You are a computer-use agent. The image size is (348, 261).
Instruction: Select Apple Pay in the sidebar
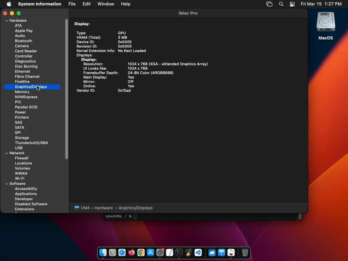pyautogui.click(x=24, y=31)
